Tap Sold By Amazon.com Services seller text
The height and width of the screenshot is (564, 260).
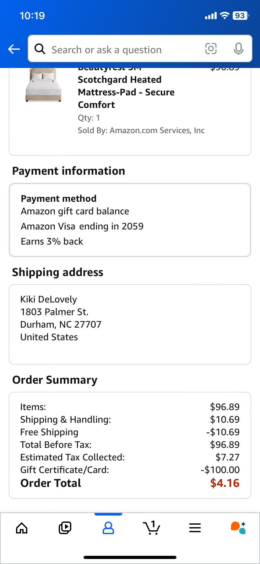(141, 130)
